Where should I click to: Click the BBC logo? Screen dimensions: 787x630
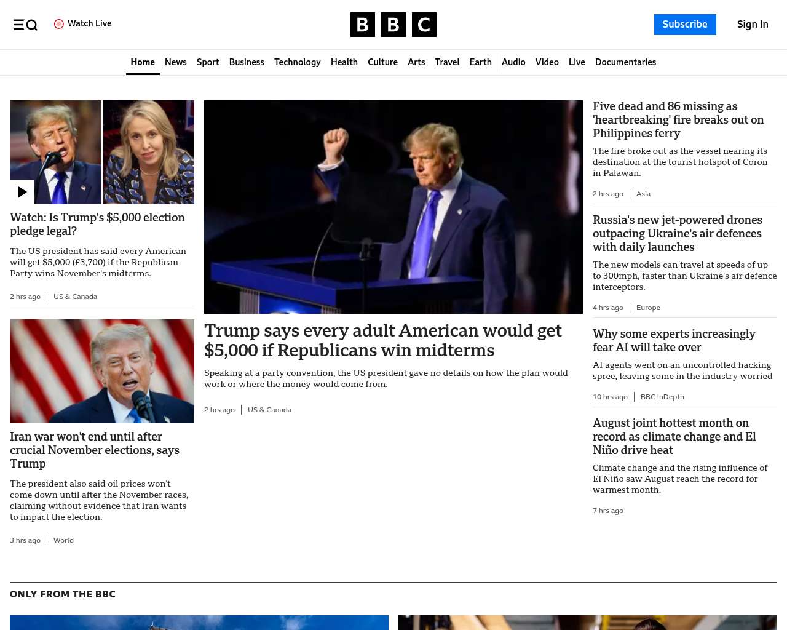point(393,25)
